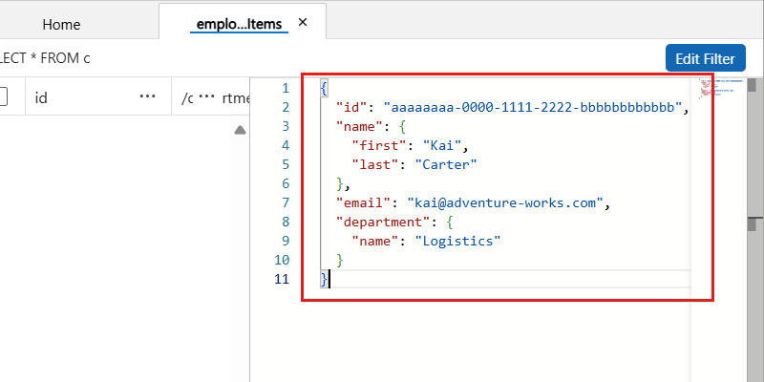Click the SELECT * FROM c query text
Image resolution: width=764 pixels, height=382 pixels.
46,58
